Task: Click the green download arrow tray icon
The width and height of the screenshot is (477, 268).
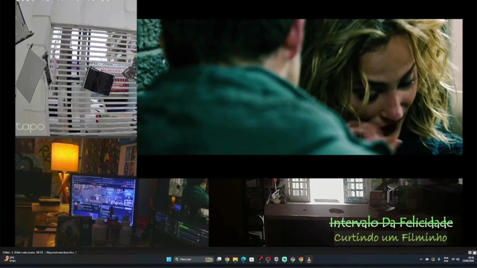Action: 439,259
